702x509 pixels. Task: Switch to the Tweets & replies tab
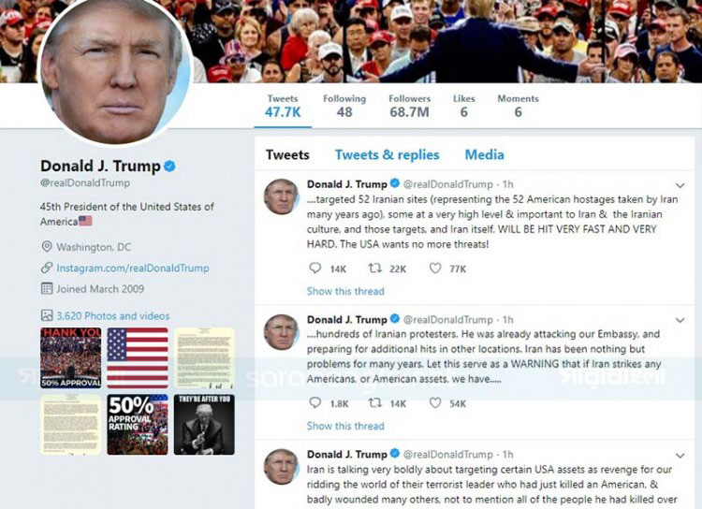click(x=388, y=155)
